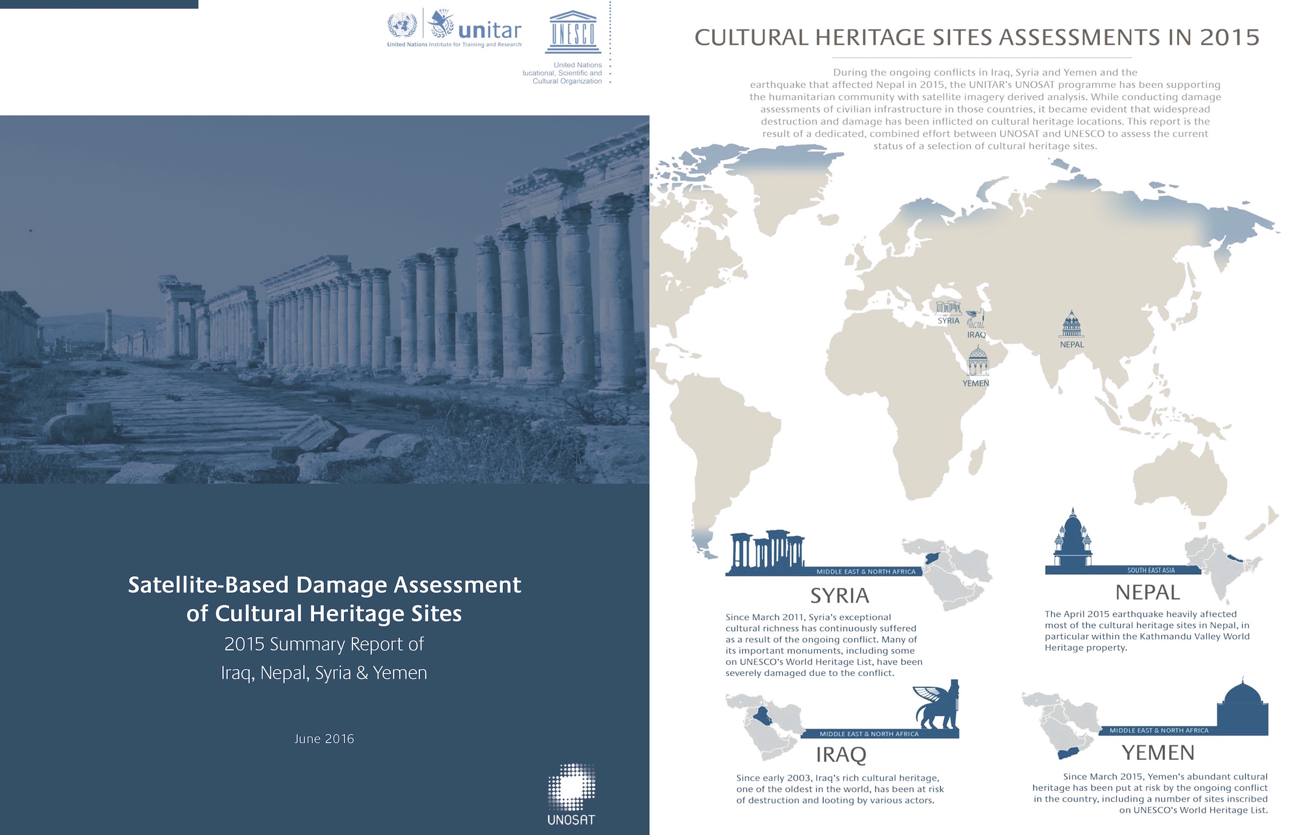Click 'Satellite-Based Damage Assessment' cover title
Image resolution: width=1290 pixels, height=835 pixels.
click(324, 584)
